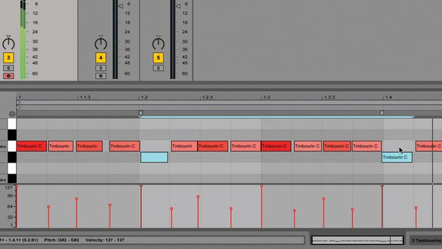The width and height of the screenshot is (442, 249).
Task: Toggle track 3 activator button
Action: point(8,58)
